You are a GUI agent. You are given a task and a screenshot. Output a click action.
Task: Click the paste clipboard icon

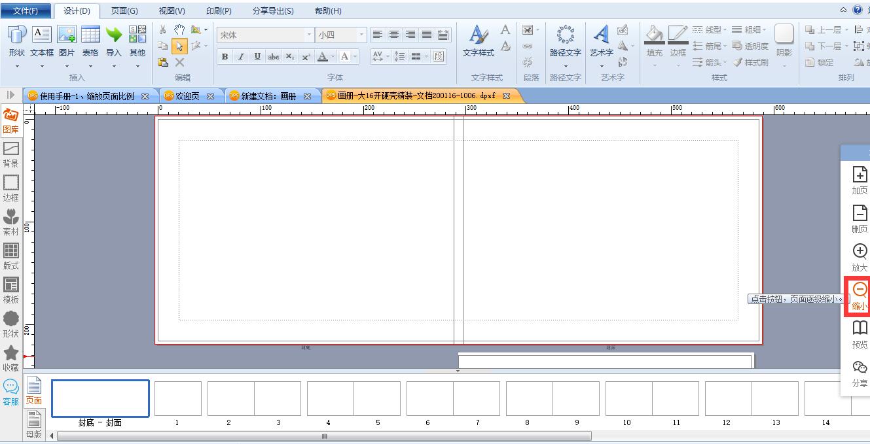pyautogui.click(x=163, y=62)
